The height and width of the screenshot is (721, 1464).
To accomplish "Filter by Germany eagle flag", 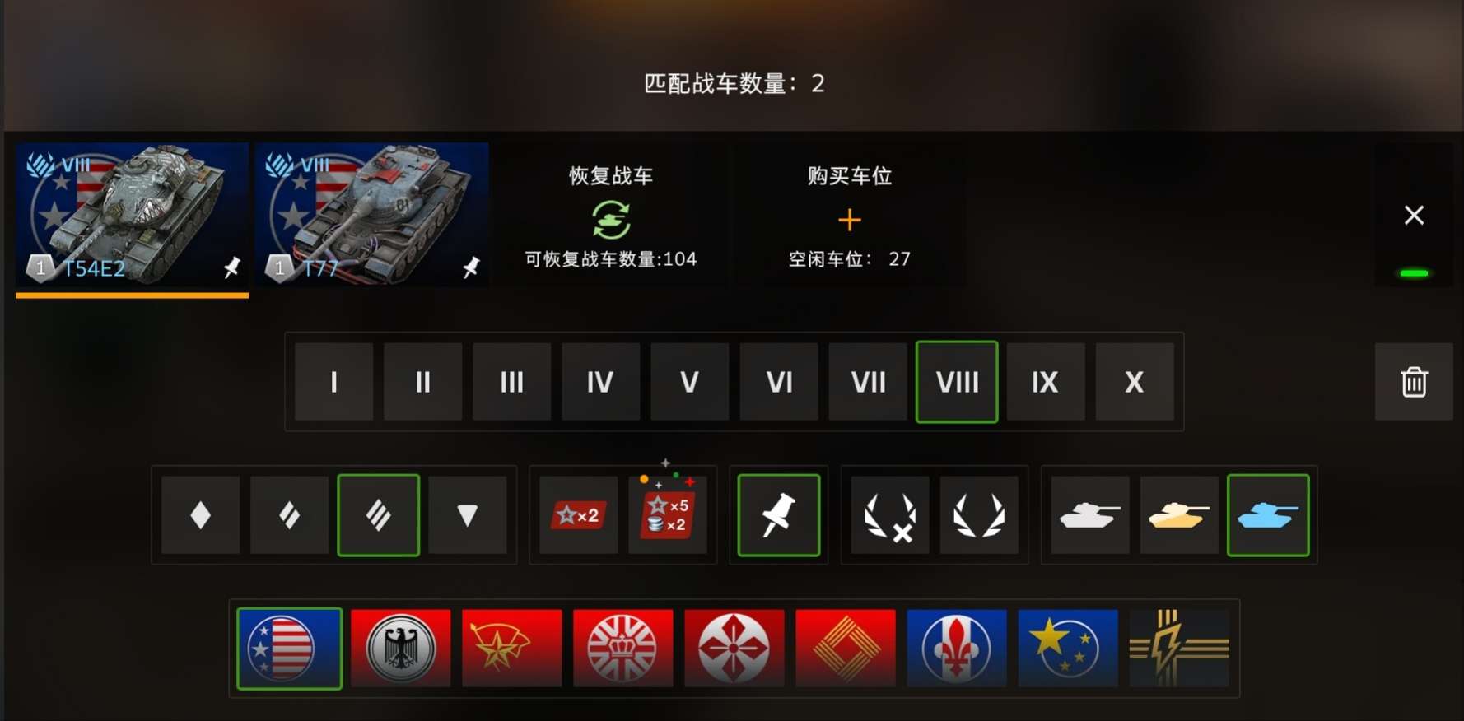I will click(x=401, y=649).
